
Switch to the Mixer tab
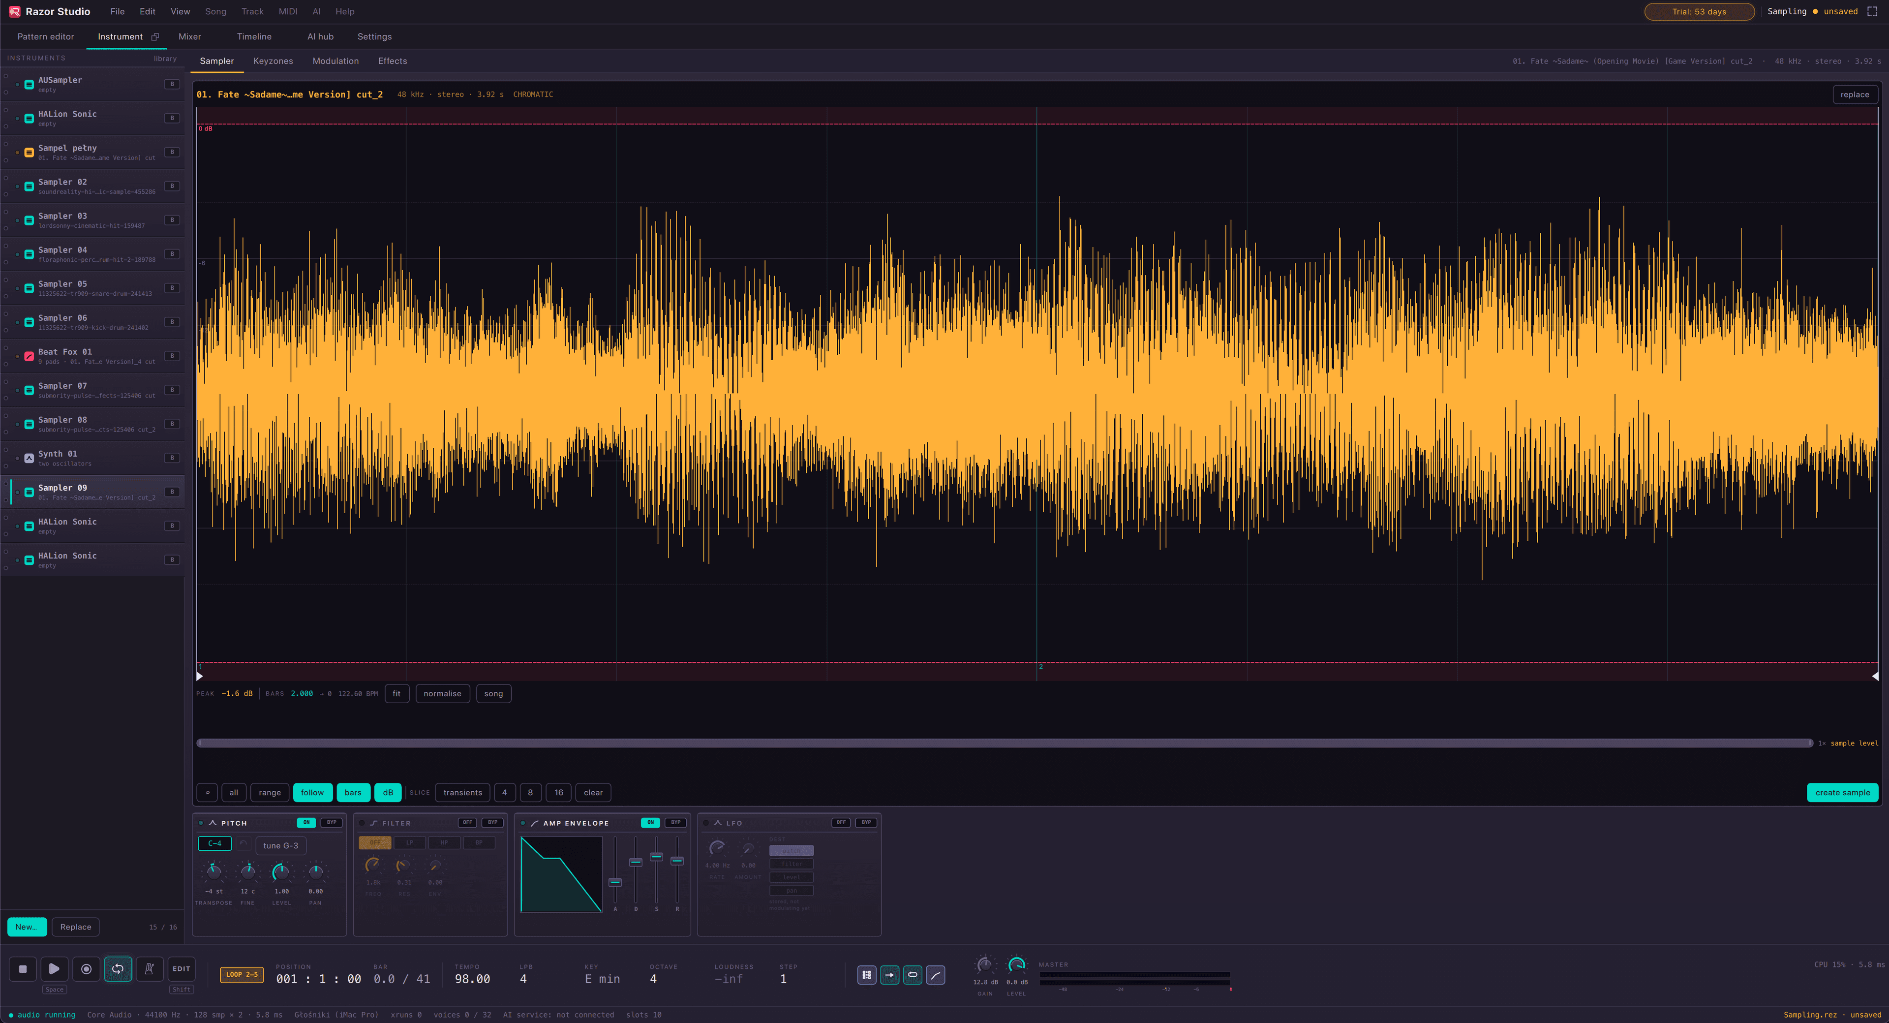[x=189, y=37]
